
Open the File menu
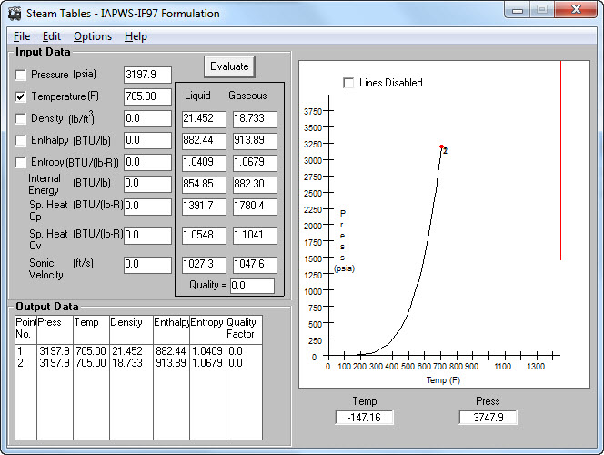[x=22, y=36]
